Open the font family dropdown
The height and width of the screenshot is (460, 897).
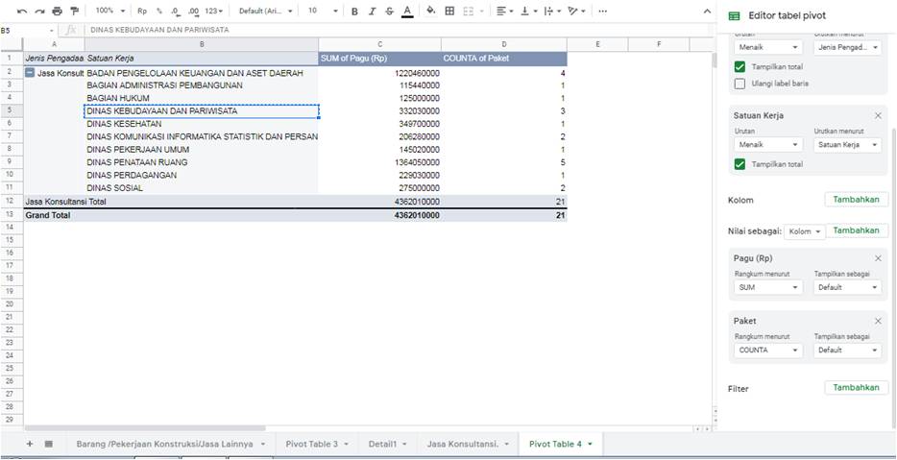point(266,11)
